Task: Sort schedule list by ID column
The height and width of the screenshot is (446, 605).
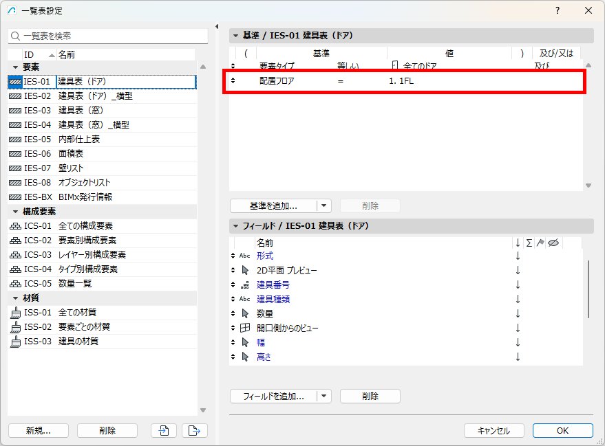Action: coord(39,55)
